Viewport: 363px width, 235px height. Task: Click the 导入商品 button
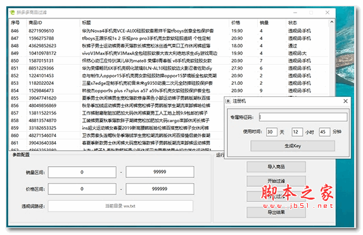pyautogui.click(x=276, y=167)
